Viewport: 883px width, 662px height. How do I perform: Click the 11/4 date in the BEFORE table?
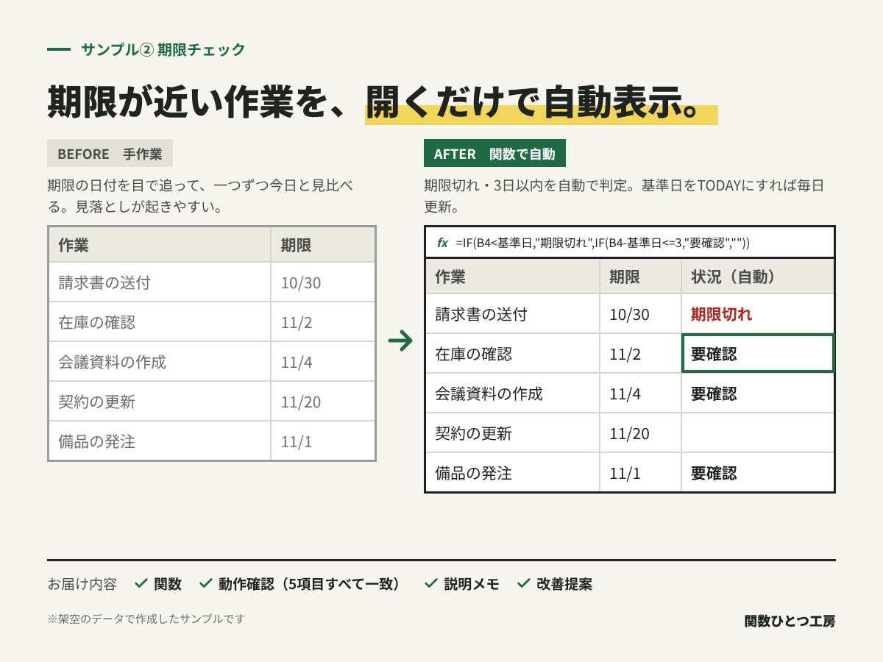297,362
